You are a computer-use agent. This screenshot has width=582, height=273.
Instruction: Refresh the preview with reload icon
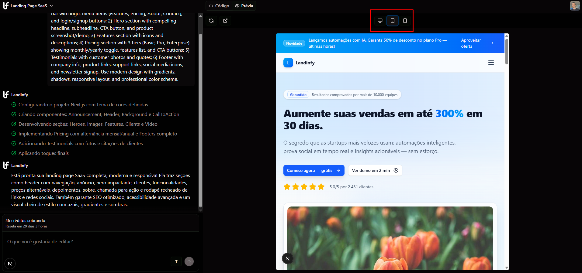(211, 21)
